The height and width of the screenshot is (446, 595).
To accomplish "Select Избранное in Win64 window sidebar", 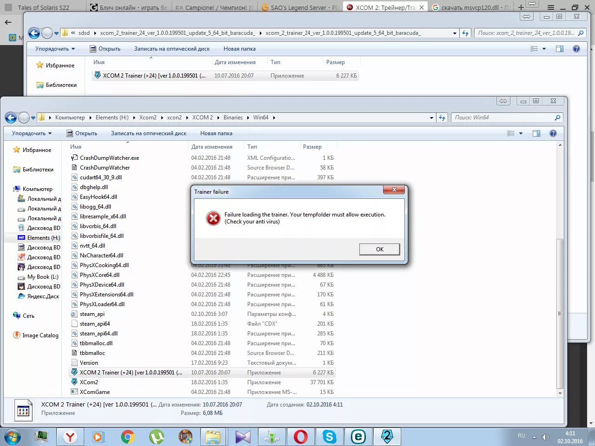I will (x=32, y=150).
